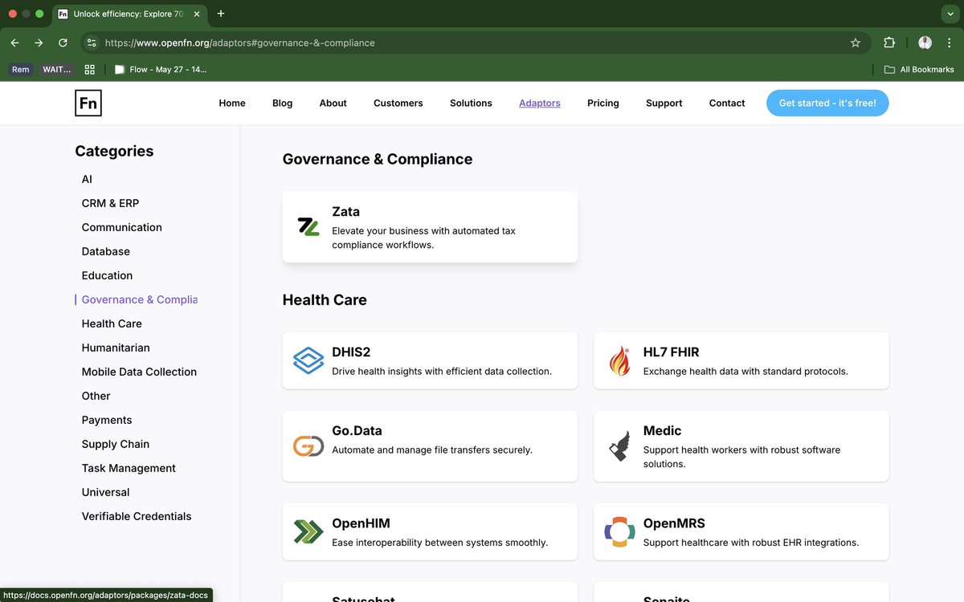Reload the page
Viewport: 964px width, 602px height.
[63, 43]
